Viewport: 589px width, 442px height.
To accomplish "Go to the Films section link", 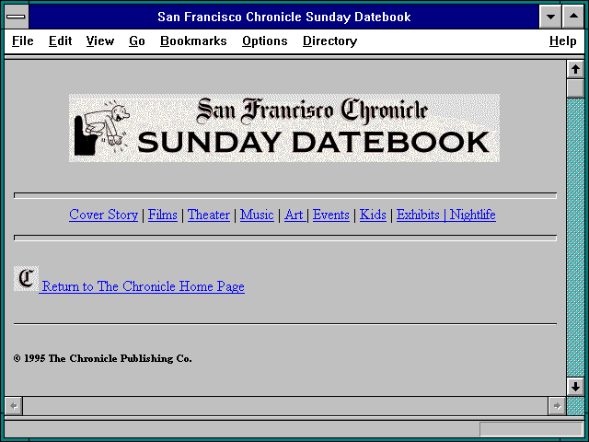I will (x=163, y=215).
